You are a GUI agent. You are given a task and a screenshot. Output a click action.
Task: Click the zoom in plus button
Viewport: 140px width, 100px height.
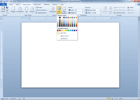(x=139, y=99)
